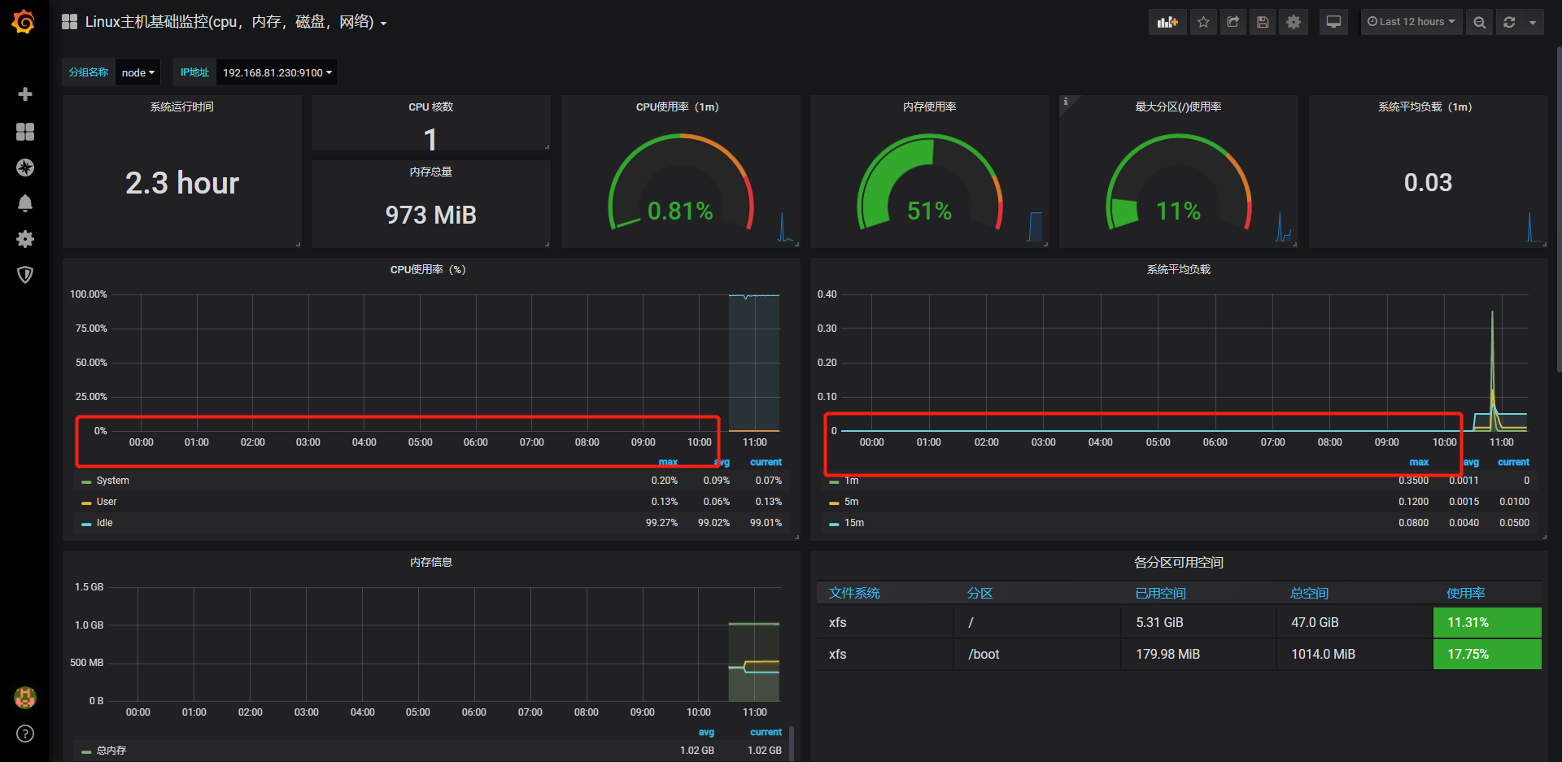
Task: Open dashboard settings gear icon
Action: click(1294, 22)
